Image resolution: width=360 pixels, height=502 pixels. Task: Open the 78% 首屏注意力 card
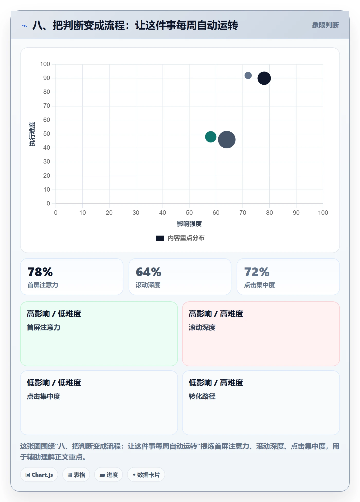pos(72,277)
